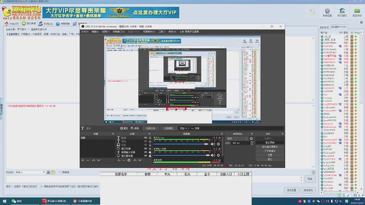The height and width of the screenshot is (205, 365).
Task: Mute the microphone audio channel
Action: click(213, 144)
